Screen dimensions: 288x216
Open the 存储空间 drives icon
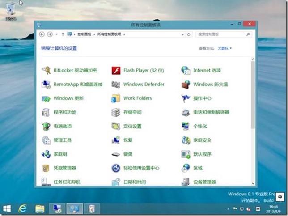click(116, 112)
